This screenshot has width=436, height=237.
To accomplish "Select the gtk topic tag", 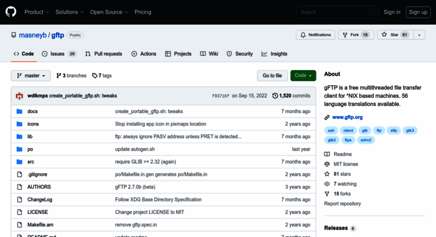I will (365, 131).
